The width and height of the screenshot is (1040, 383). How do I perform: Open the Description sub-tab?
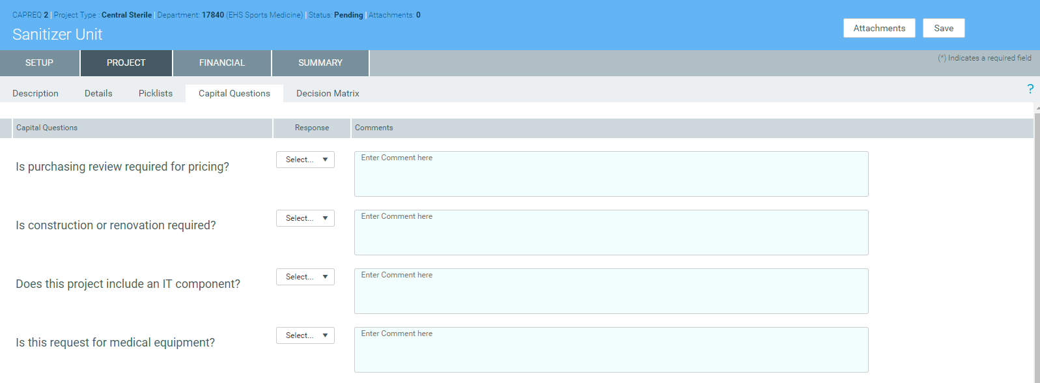[35, 94]
